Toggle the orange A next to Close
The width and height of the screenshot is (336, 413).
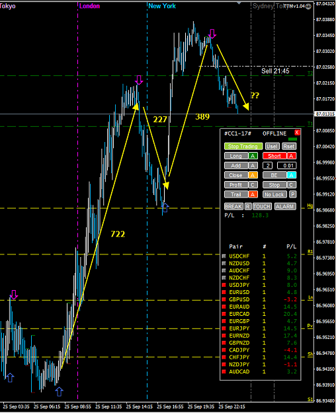pos(253,175)
